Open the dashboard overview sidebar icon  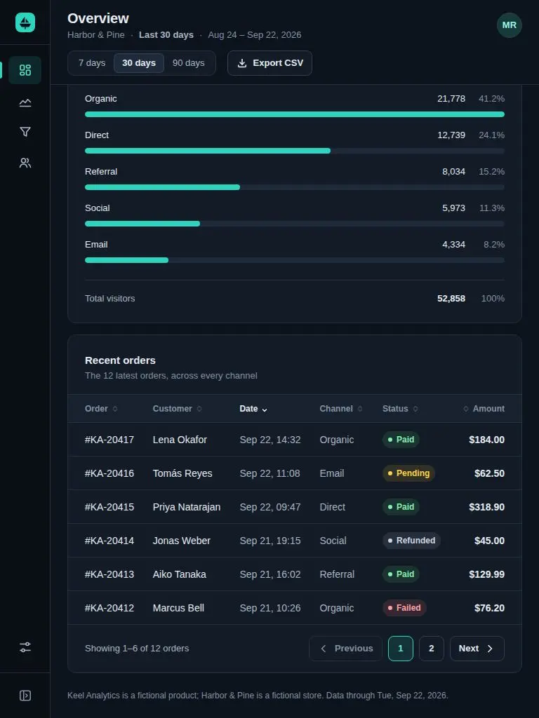pos(25,70)
